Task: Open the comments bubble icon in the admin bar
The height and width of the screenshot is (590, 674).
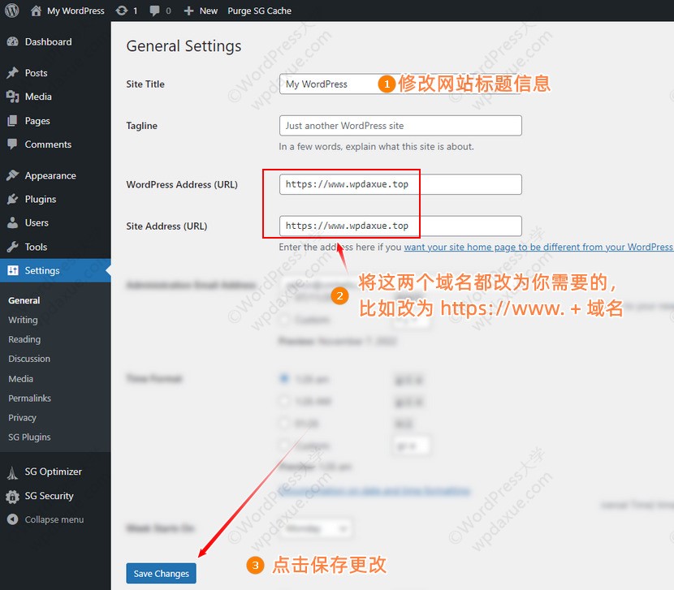Action: [x=154, y=11]
